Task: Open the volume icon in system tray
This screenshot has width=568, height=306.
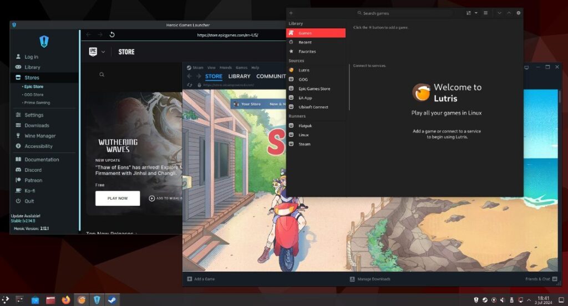Action: pos(503,300)
